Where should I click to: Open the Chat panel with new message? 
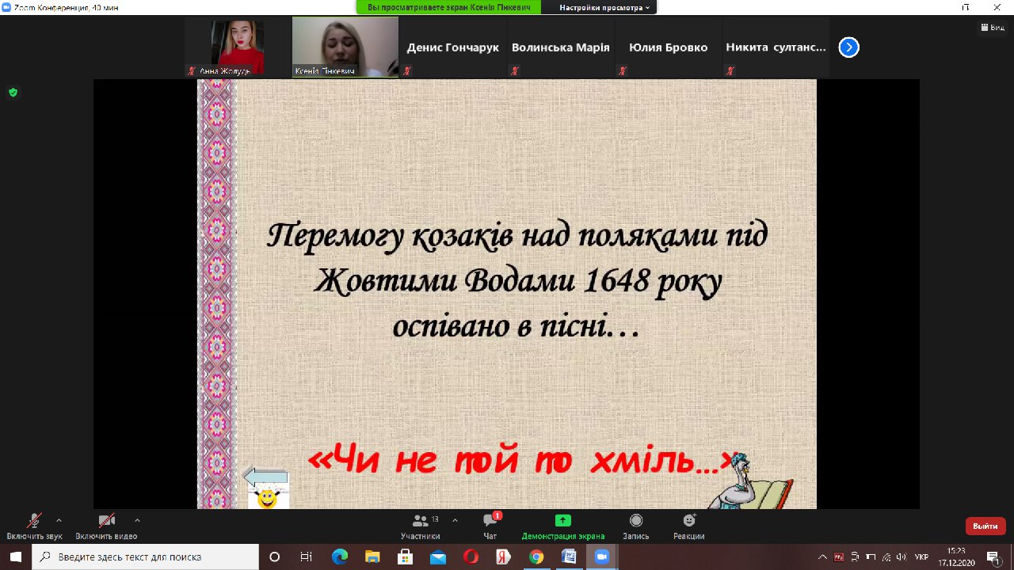490,521
